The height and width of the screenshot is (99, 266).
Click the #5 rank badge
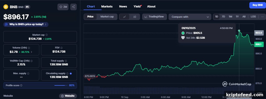(27, 7)
